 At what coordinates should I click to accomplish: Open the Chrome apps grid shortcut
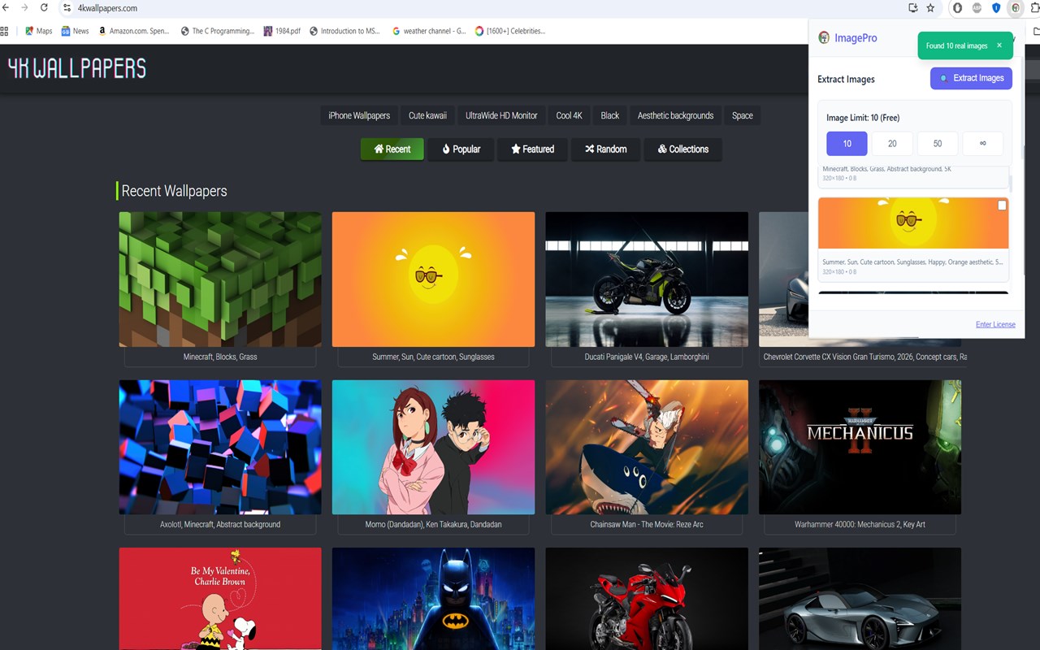(x=5, y=31)
